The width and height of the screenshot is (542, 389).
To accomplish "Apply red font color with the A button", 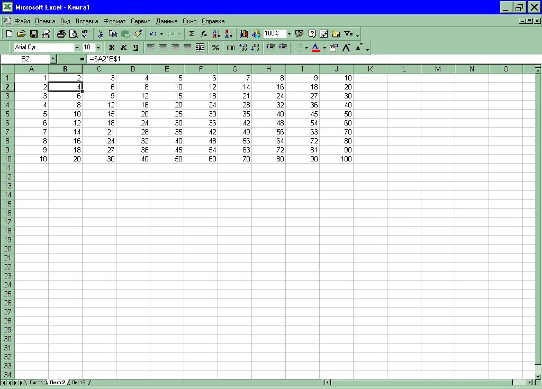I will click(315, 48).
